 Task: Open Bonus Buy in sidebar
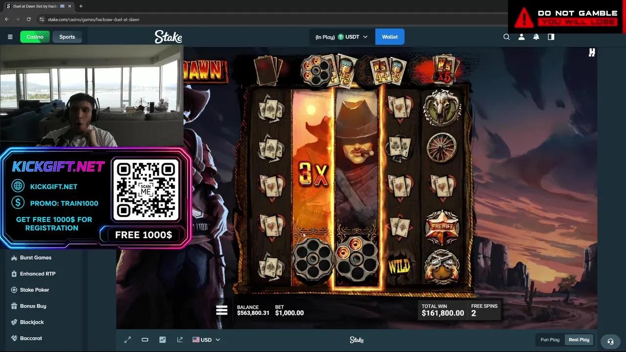click(x=33, y=306)
